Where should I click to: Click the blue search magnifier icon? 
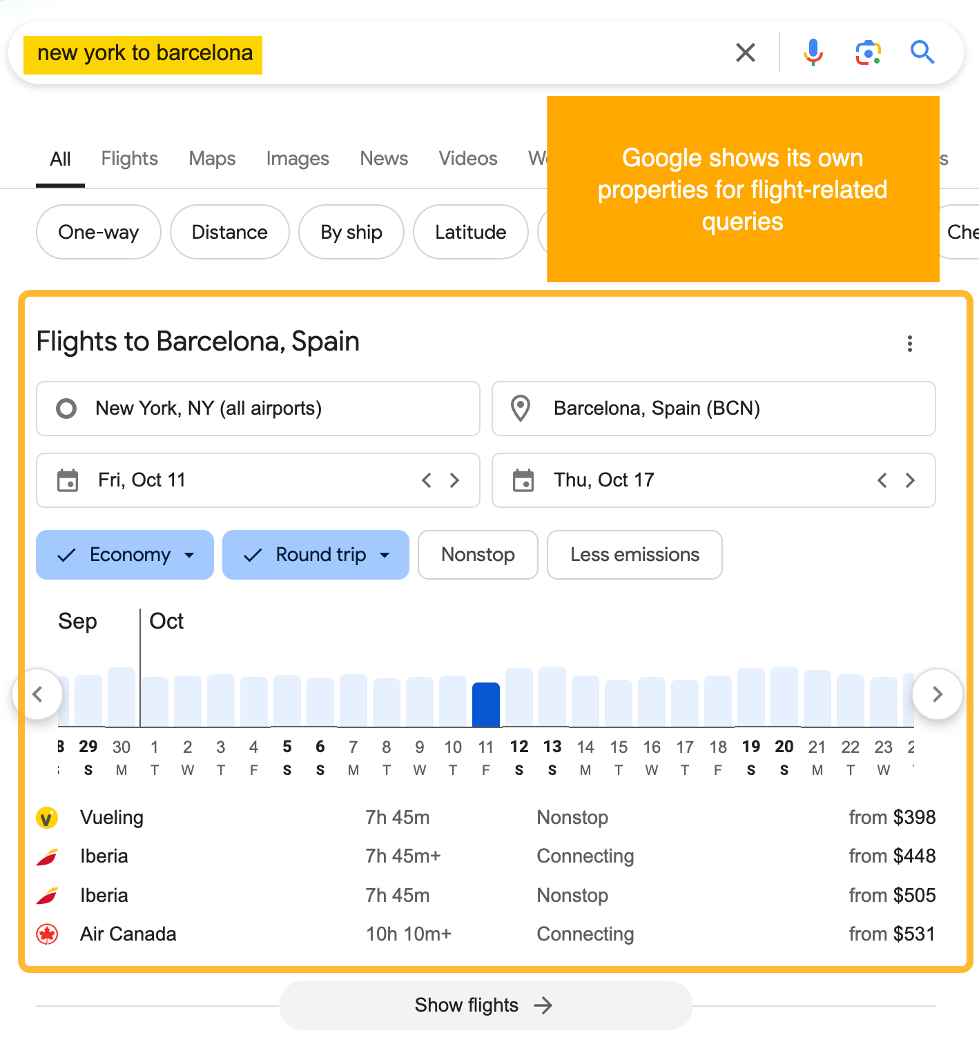[922, 52]
